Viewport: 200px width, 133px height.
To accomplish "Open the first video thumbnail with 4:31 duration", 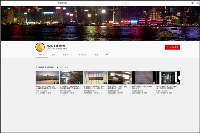I will [47, 78].
